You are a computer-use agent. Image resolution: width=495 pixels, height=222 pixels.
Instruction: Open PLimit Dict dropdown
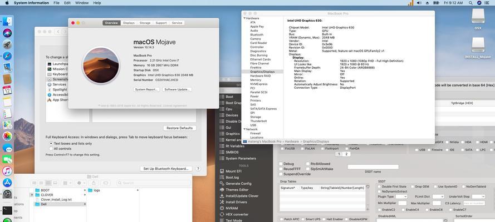438,196
